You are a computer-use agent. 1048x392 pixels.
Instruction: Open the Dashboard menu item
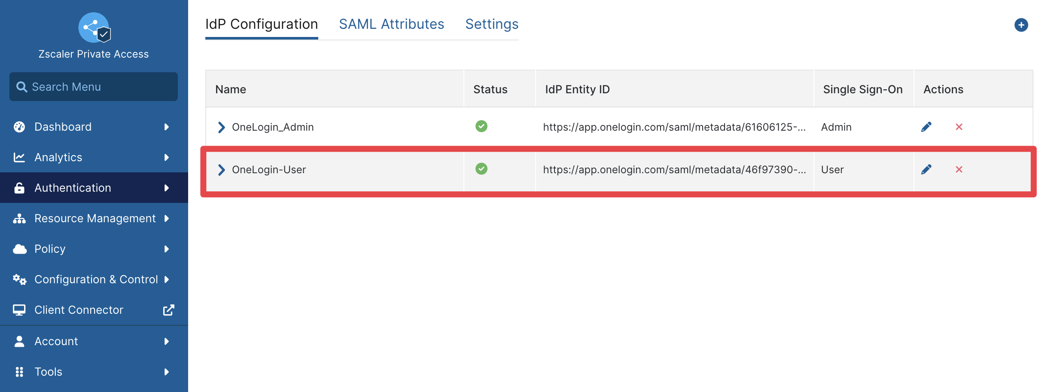click(94, 127)
